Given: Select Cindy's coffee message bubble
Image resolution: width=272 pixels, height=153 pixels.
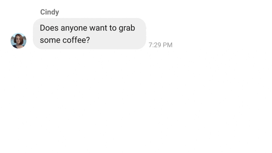Looking at the screenshot, I should pyautogui.click(x=90, y=34).
